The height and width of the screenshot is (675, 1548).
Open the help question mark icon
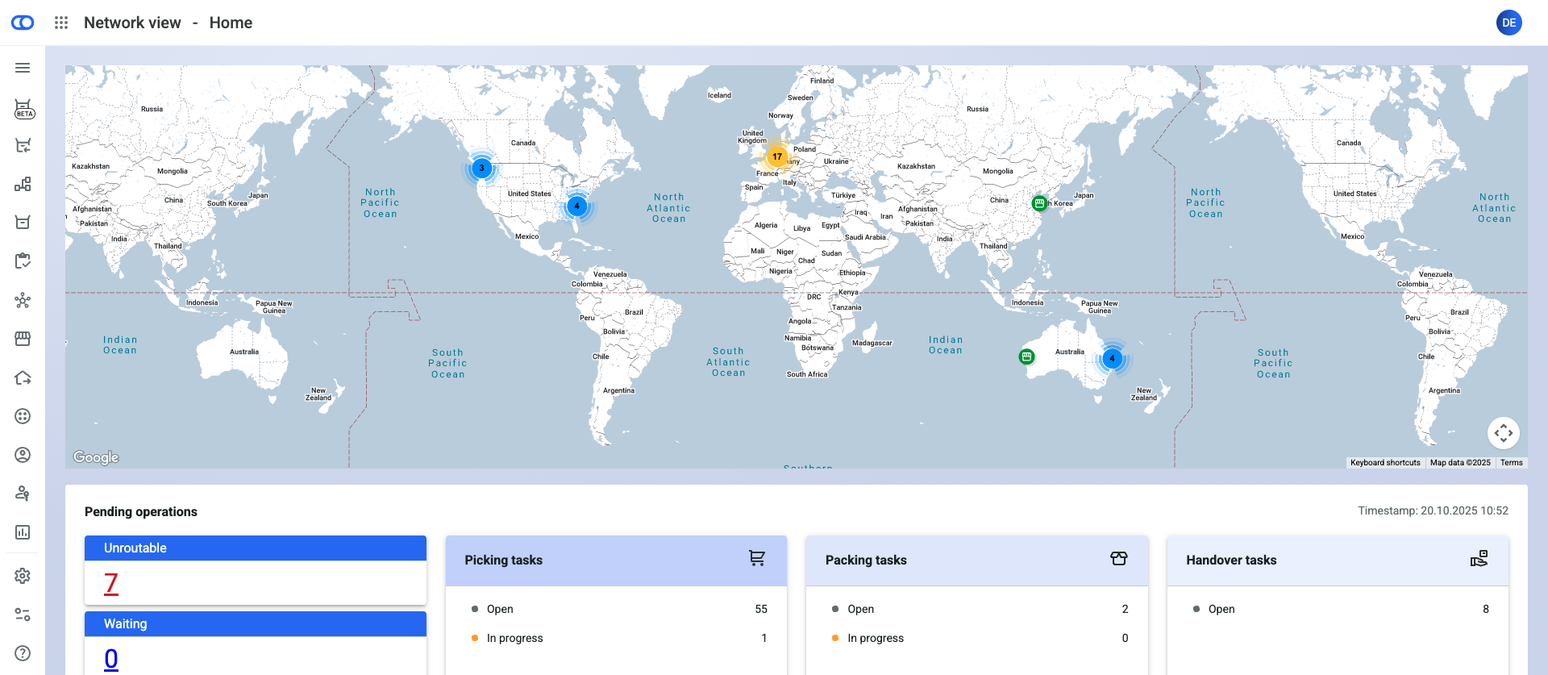[23, 653]
